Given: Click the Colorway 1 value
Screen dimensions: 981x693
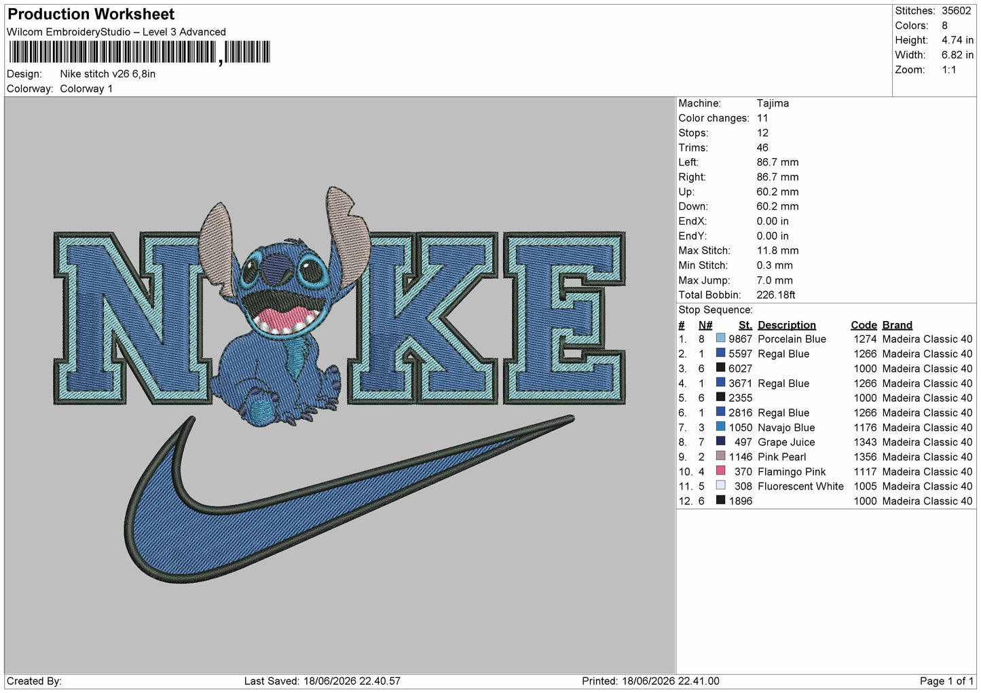Looking at the screenshot, I should 86,89.
